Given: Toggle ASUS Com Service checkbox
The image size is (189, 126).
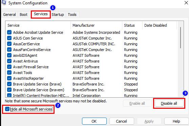Looking at the screenshot, I should (9, 38).
